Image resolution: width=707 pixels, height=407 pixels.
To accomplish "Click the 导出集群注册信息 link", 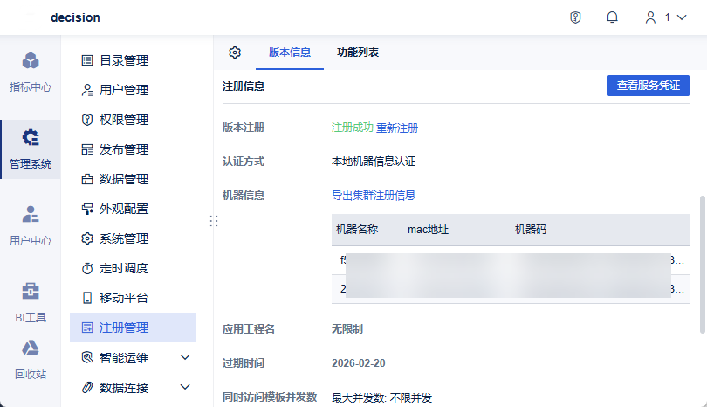I will (374, 195).
